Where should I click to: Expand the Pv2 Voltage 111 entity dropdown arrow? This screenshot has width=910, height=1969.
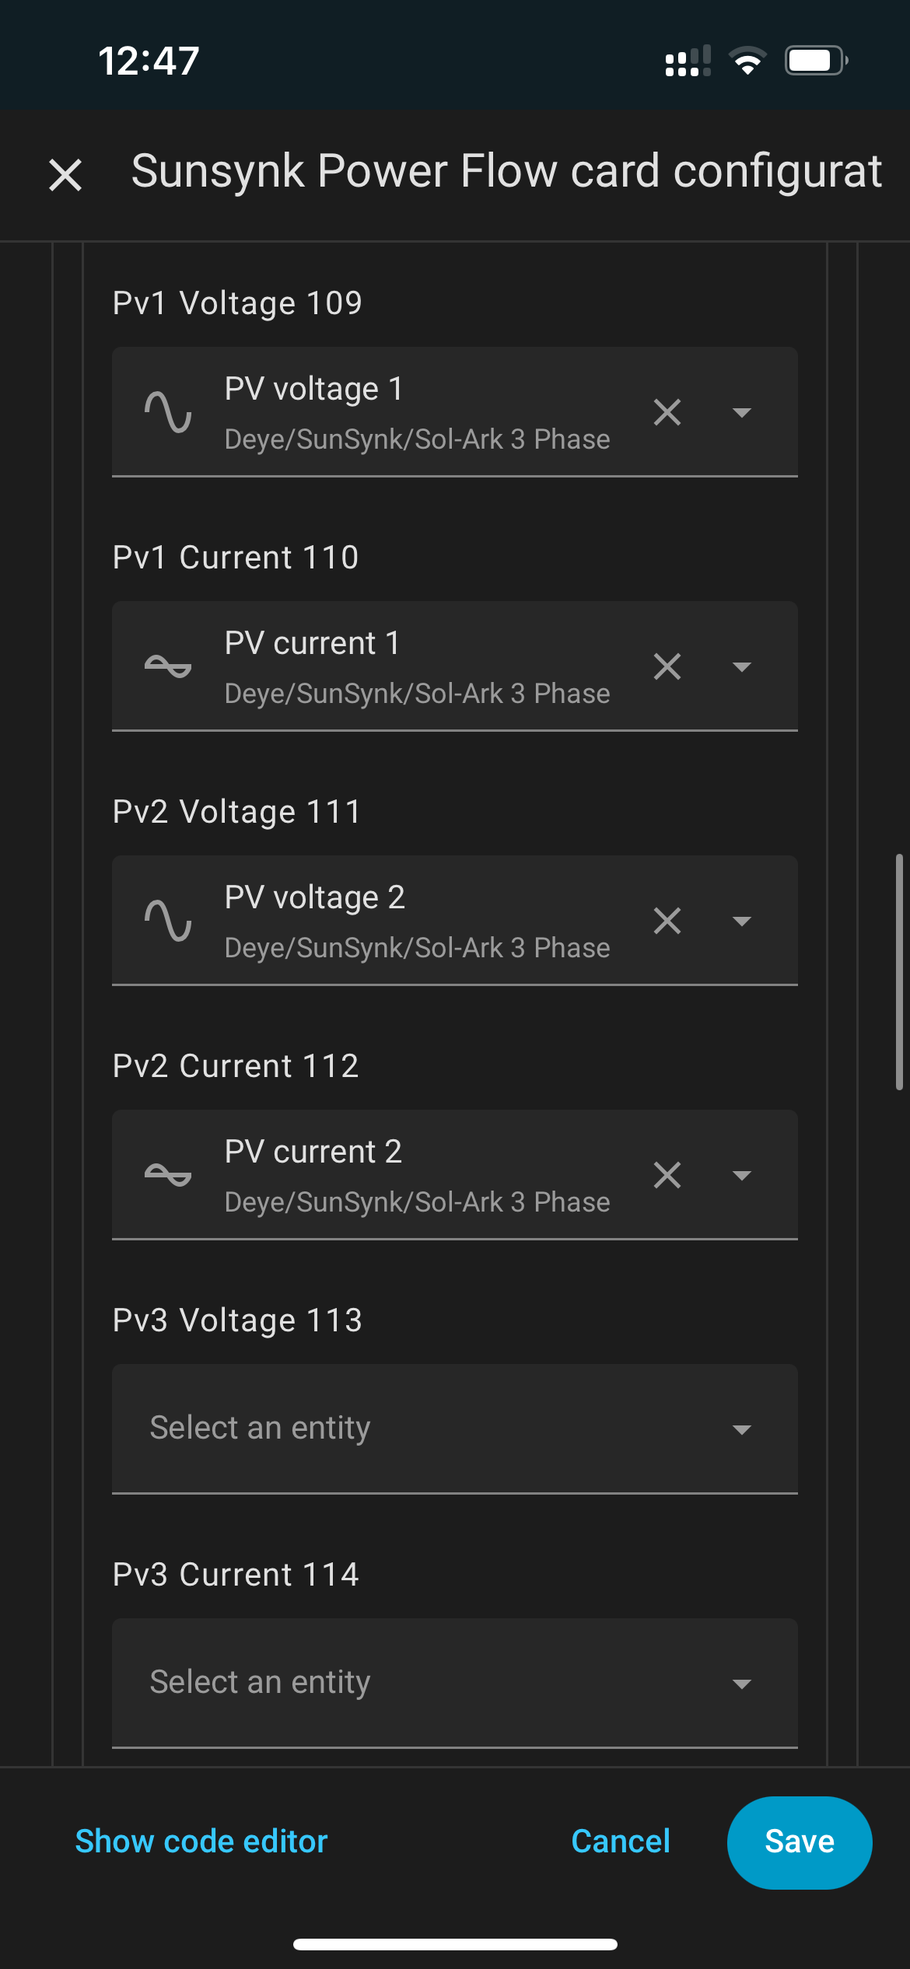tap(742, 921)
